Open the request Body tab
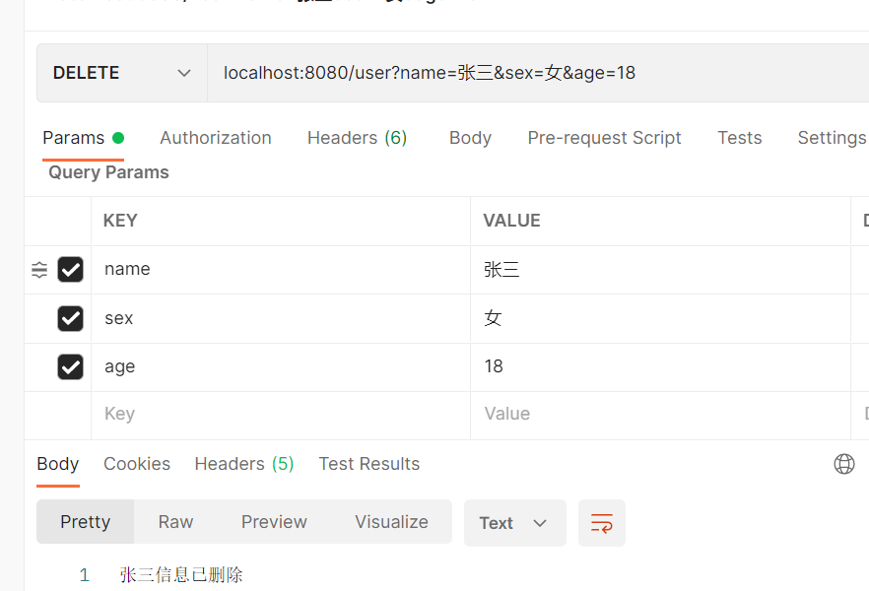This screenshot has height=591, width=869. (x=470, y=137)
